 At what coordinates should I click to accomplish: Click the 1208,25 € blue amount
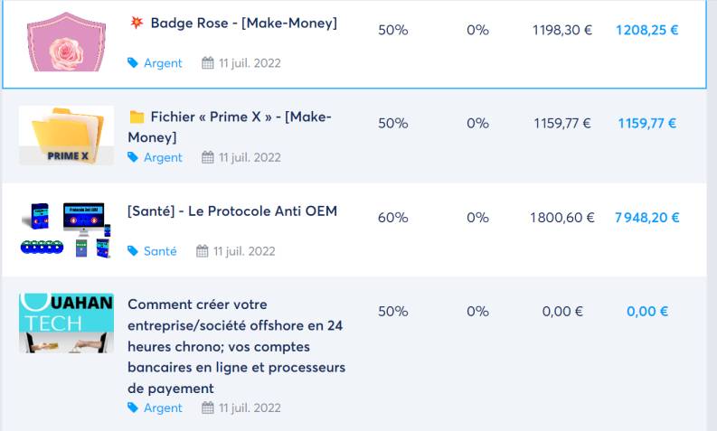tap(646, 30)
